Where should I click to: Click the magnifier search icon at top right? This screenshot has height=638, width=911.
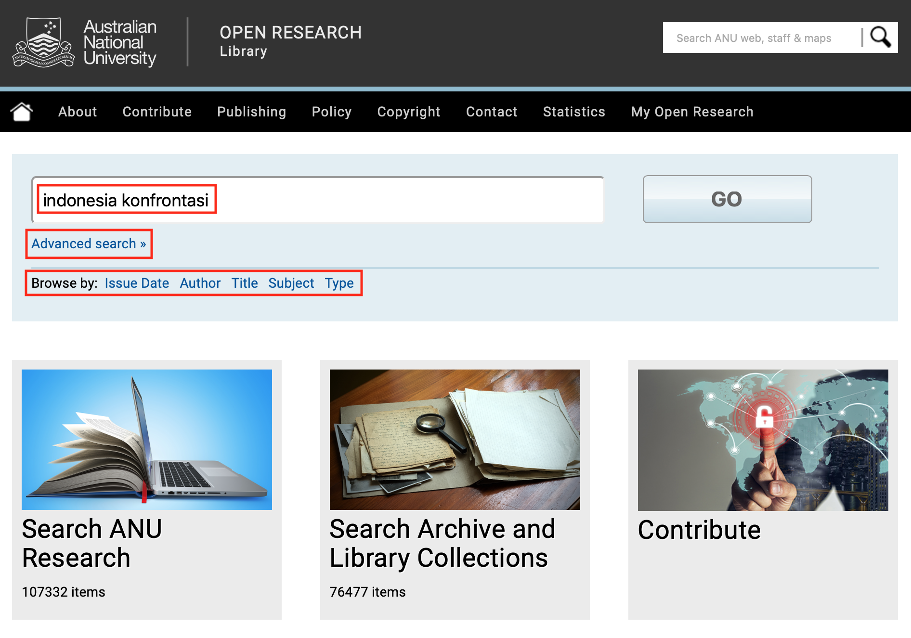point(881,38)
